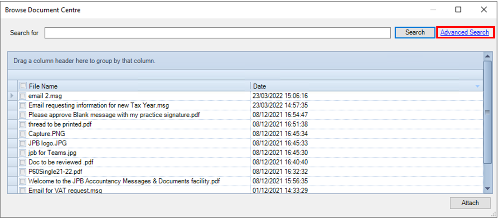Check the box for jpb for Teams.jpg

(x=23, y=153)
